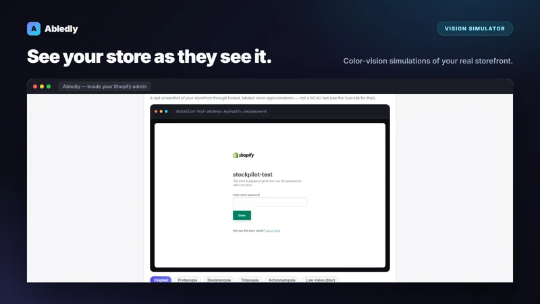
Task: Select Low vision (blur) simulation
Action: pos(320,280)
